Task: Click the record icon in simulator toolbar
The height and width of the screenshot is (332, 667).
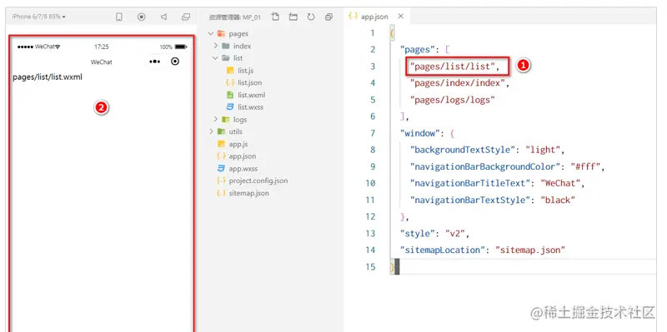Action: (x=141, y=17)
